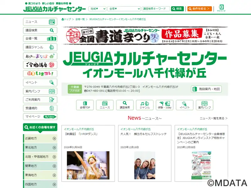Open the 特集いまコレ! sidebar banner

tap(40, 74)
